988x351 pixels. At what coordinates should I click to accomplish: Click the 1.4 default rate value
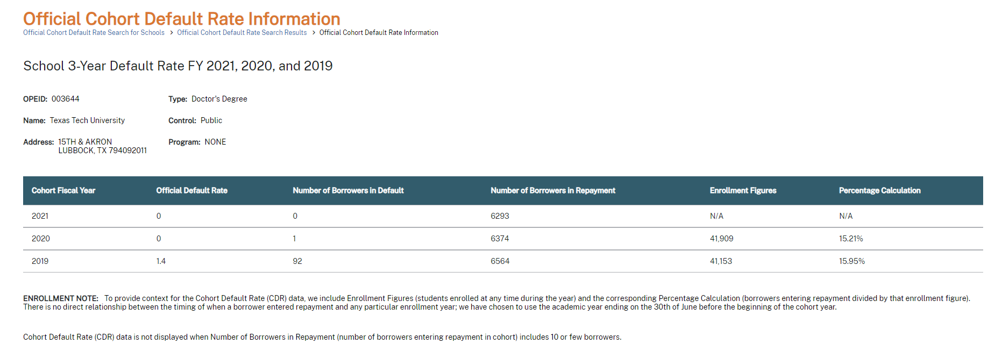tap(161, 261)
